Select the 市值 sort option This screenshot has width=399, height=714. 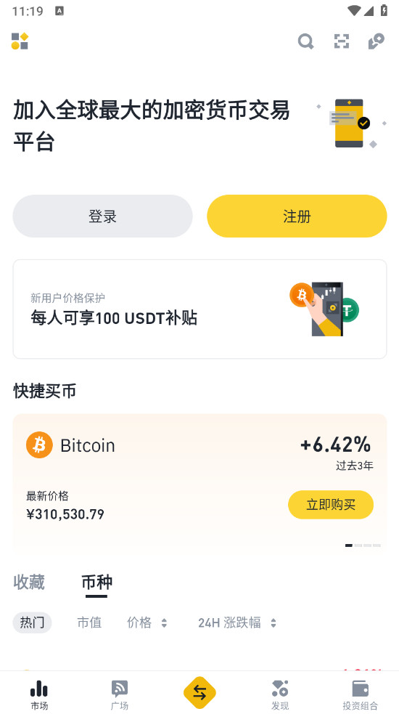(89, 622)
